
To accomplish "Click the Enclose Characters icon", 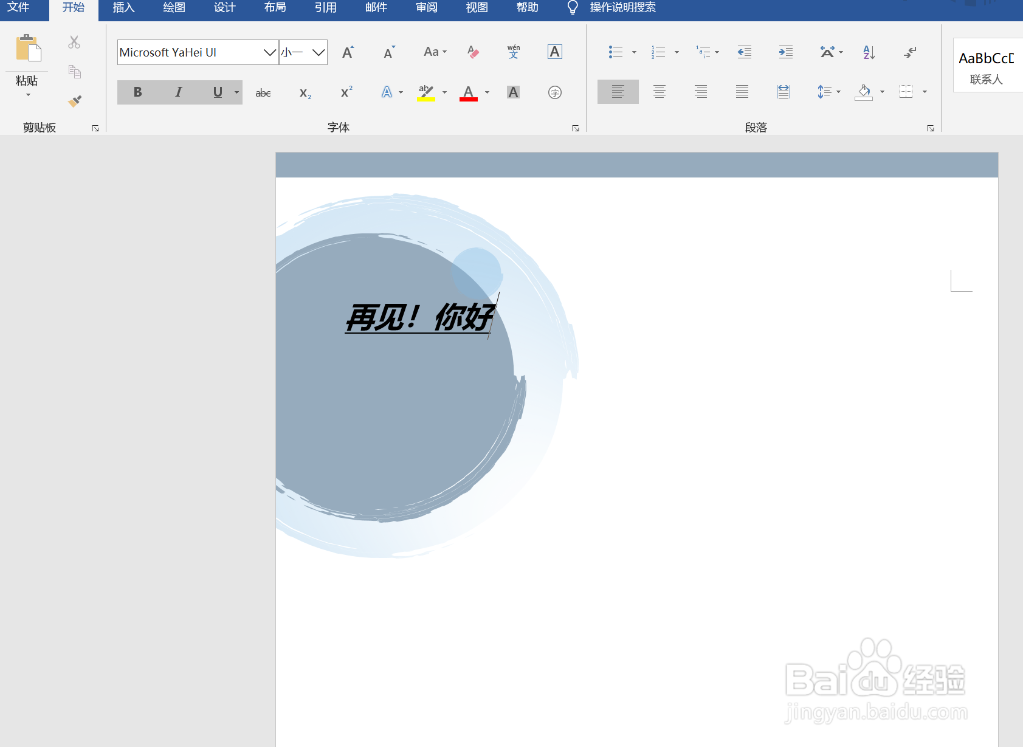I will (554, 92).
